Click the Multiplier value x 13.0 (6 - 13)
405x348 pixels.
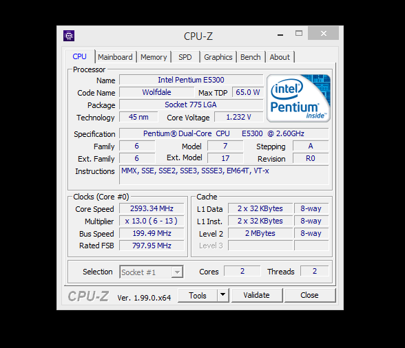click(x=152, y=221)
